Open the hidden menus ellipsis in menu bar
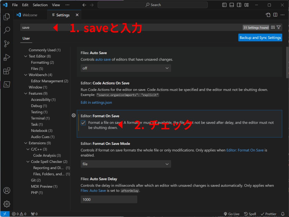 tap(67, 5)
